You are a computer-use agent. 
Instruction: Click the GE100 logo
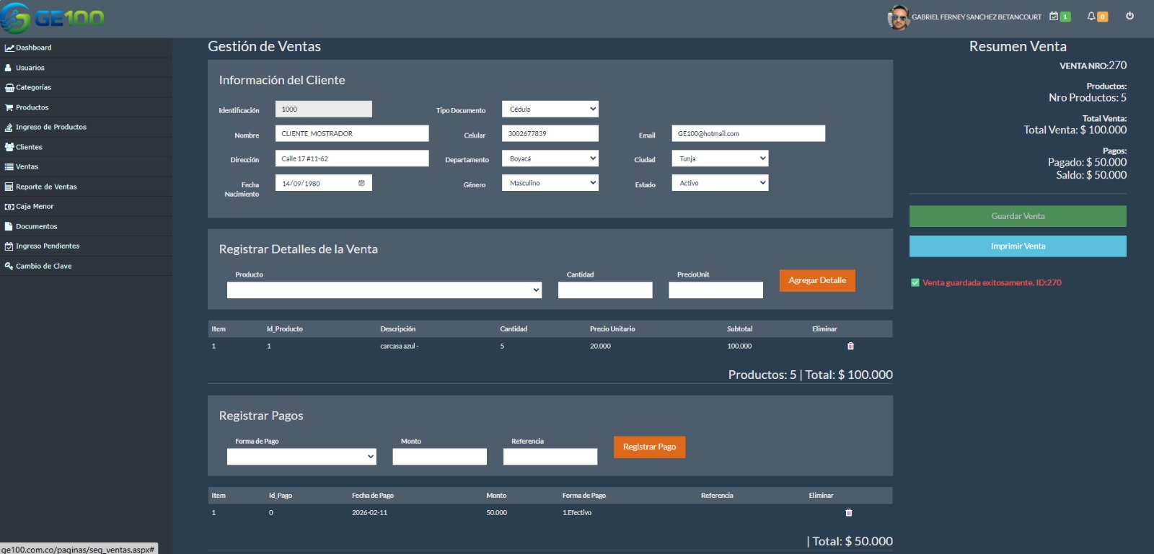pos(53,18)
